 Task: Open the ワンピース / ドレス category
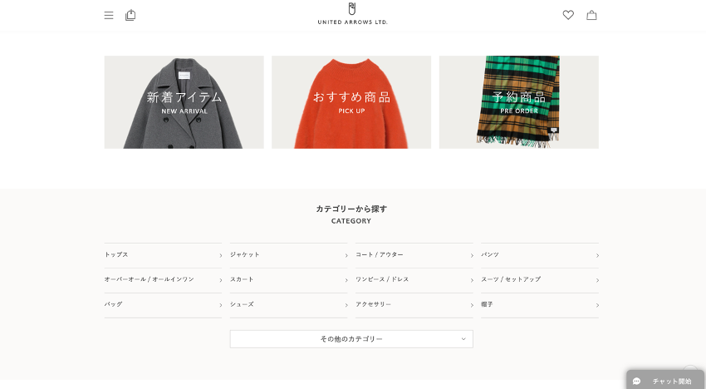point(414,280)
